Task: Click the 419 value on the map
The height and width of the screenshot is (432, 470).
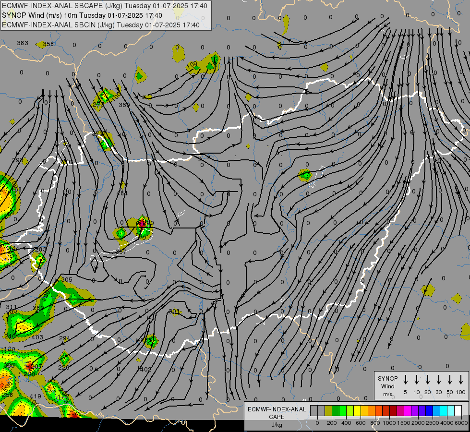Action: (x=35, y=396)
